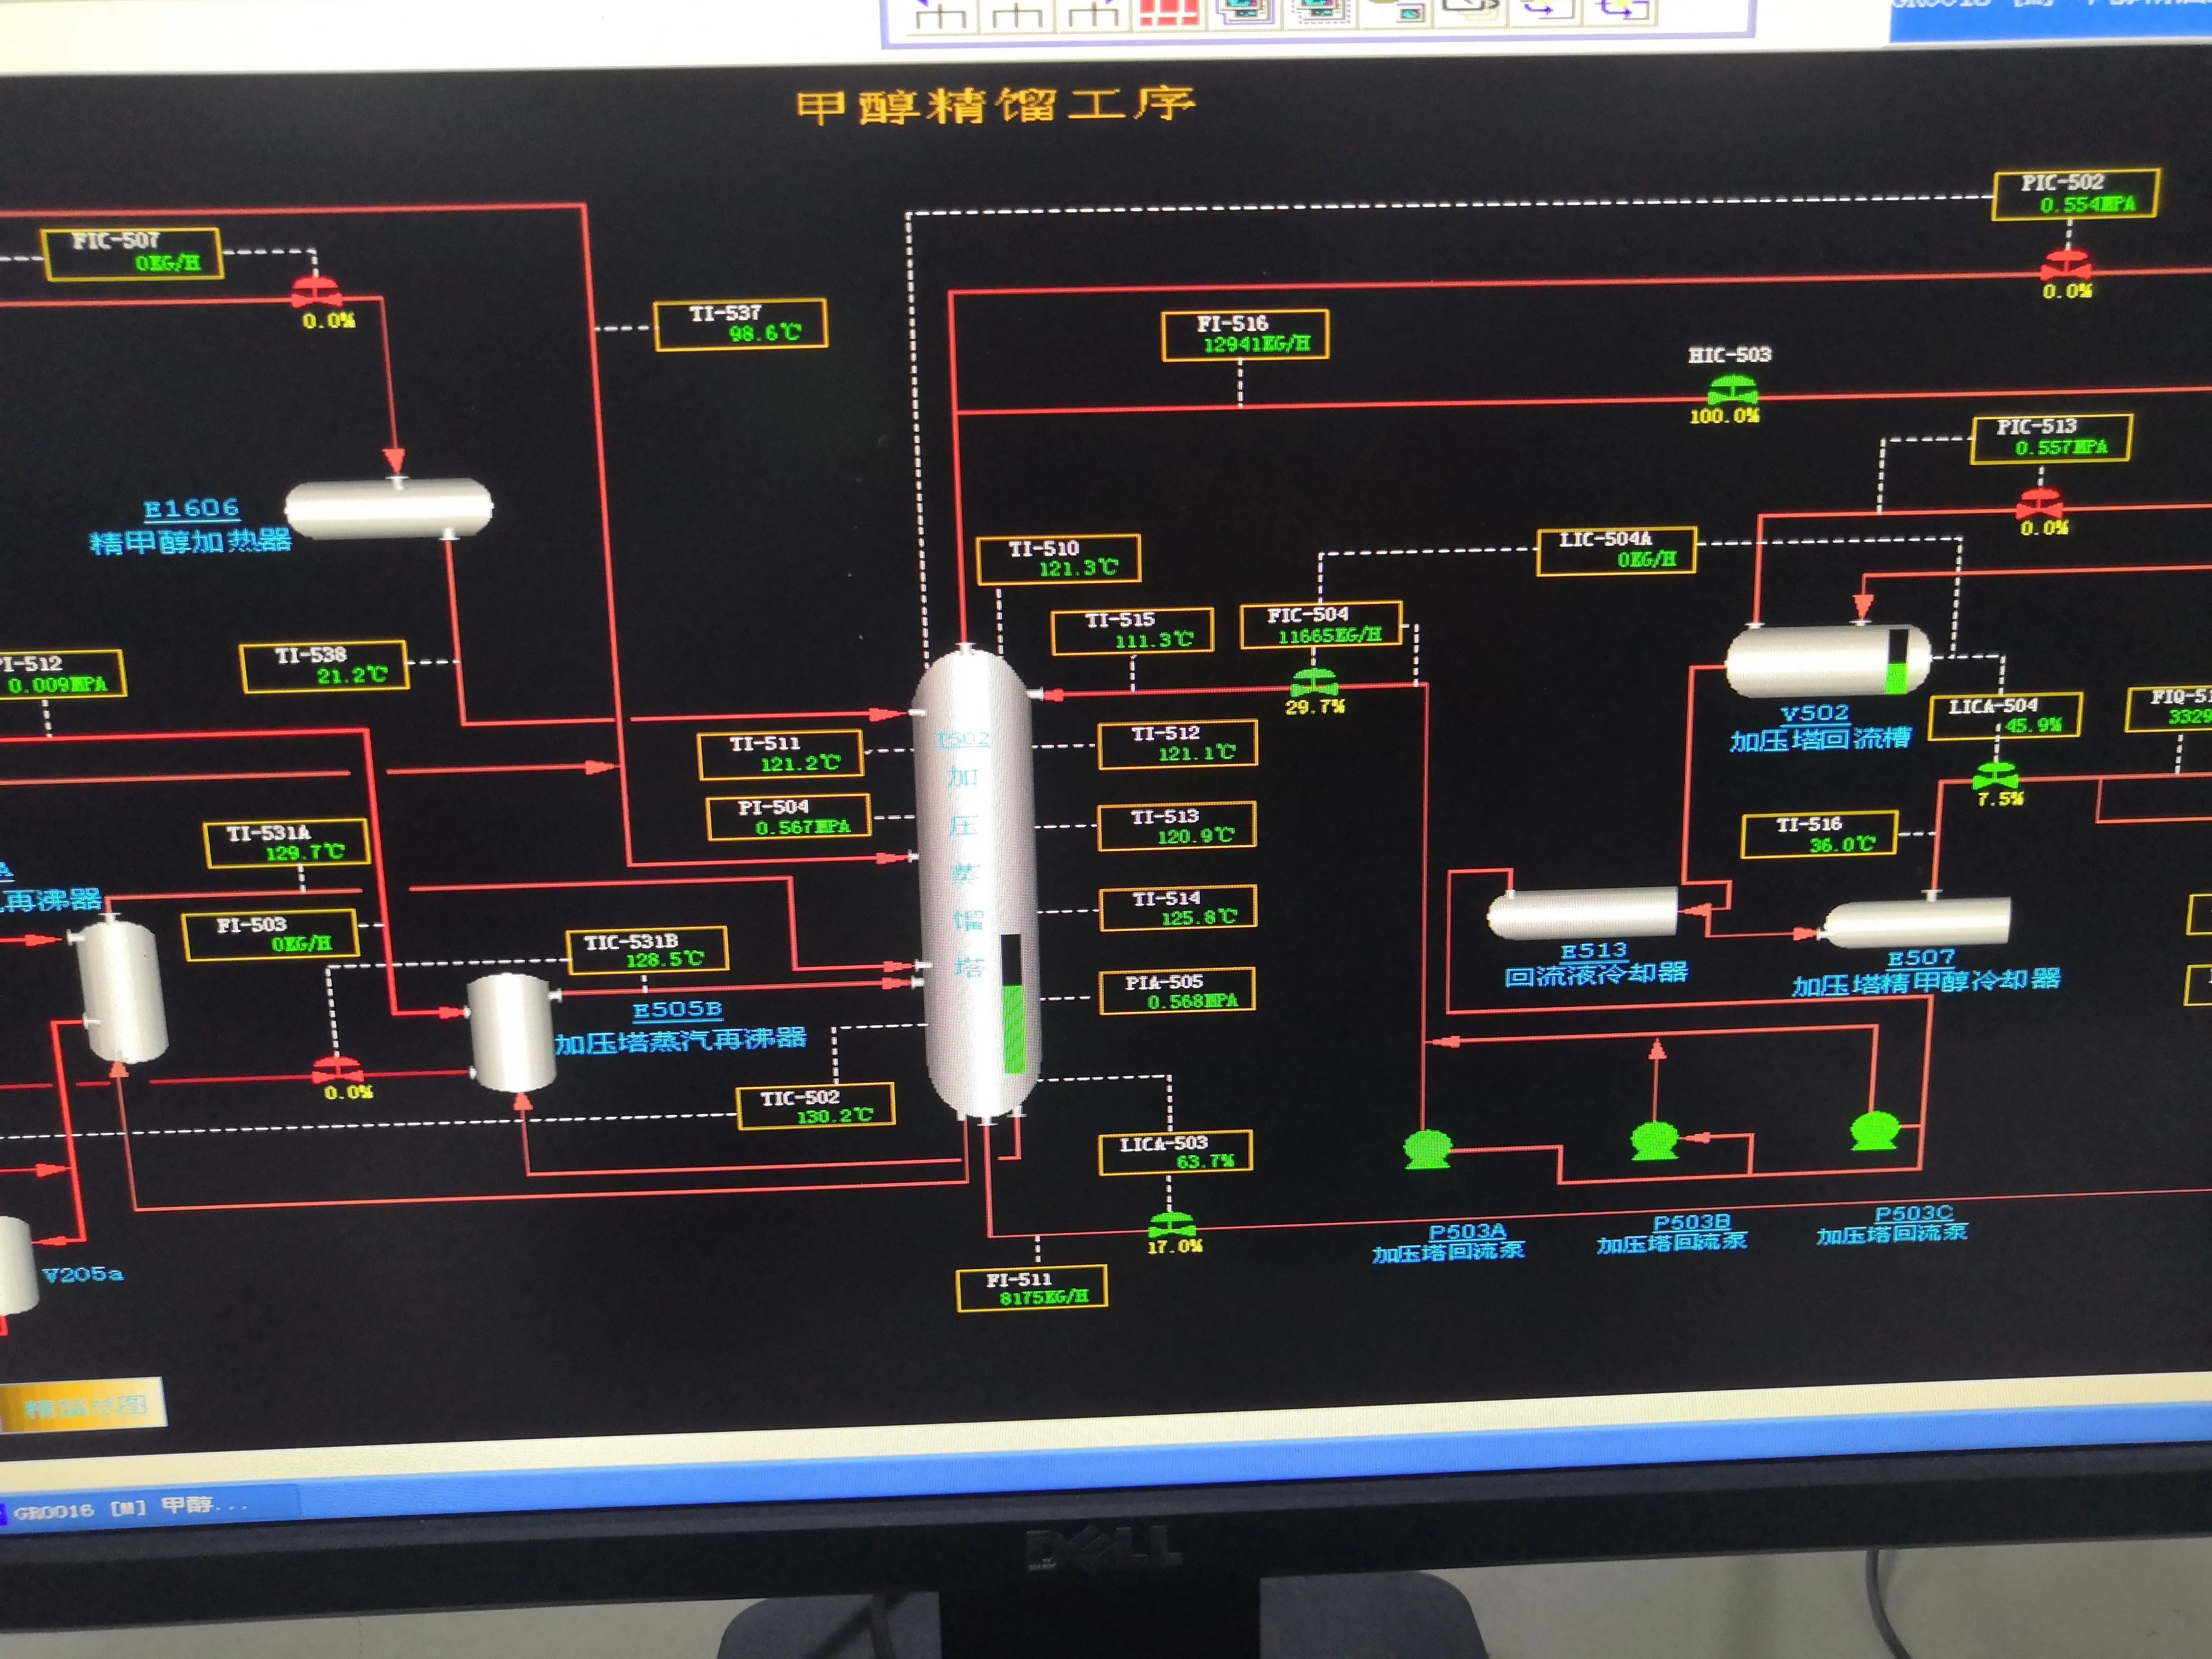
Task: Open the FIC-507 controller faceplate
Action: pyautogui.click(x=131, y=253)
